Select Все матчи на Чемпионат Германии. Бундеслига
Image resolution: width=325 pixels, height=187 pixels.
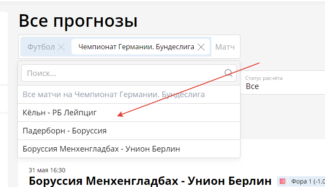[129, 95]
